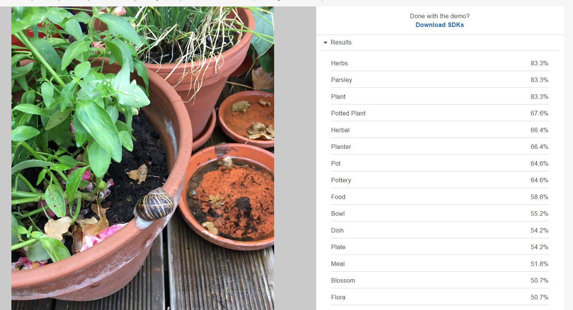This screenshot has height=310, width=573.
Task: Click the potted plants demo image
Action: coord(143,158)
